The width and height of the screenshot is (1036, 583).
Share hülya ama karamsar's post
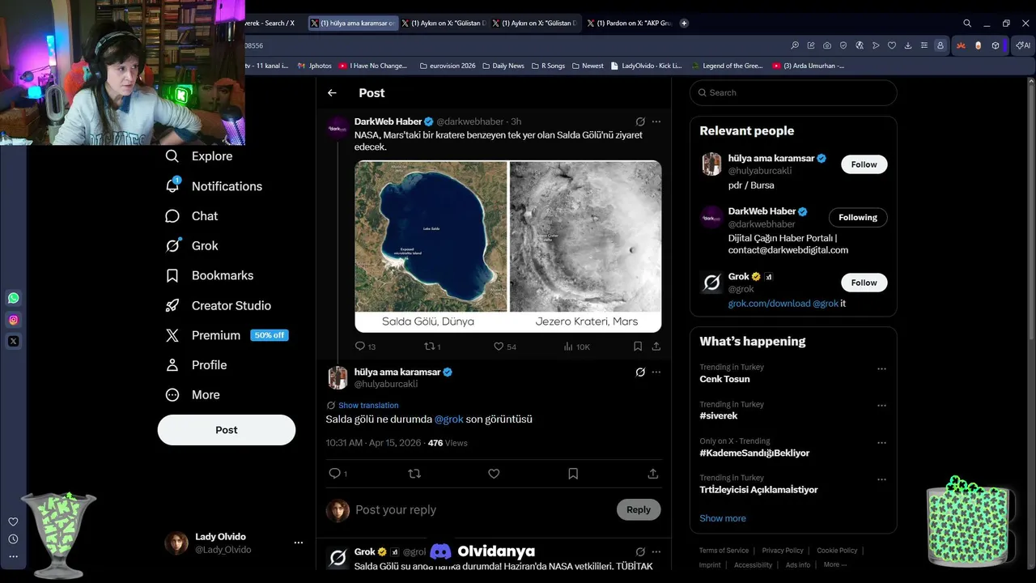point(653,474)
